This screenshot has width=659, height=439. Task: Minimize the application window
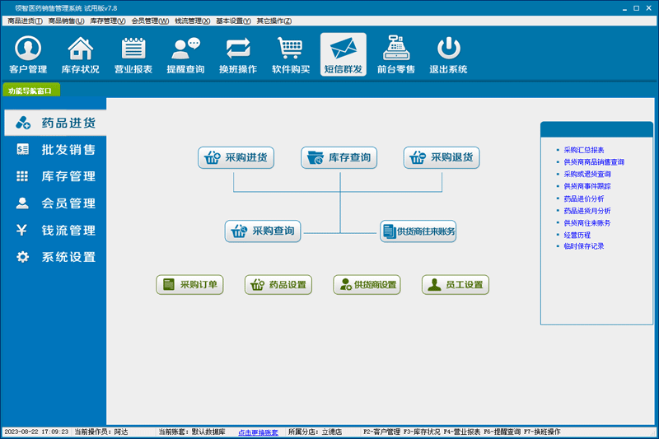click(x=624, y=8)
